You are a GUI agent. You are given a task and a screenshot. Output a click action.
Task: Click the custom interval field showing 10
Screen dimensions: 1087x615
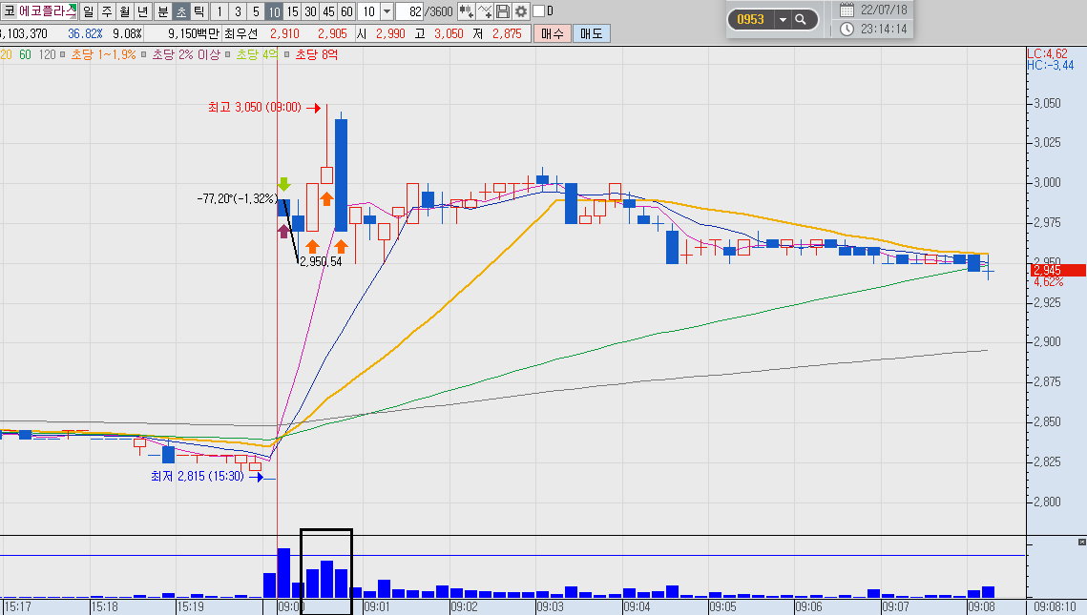coord(369,11)
